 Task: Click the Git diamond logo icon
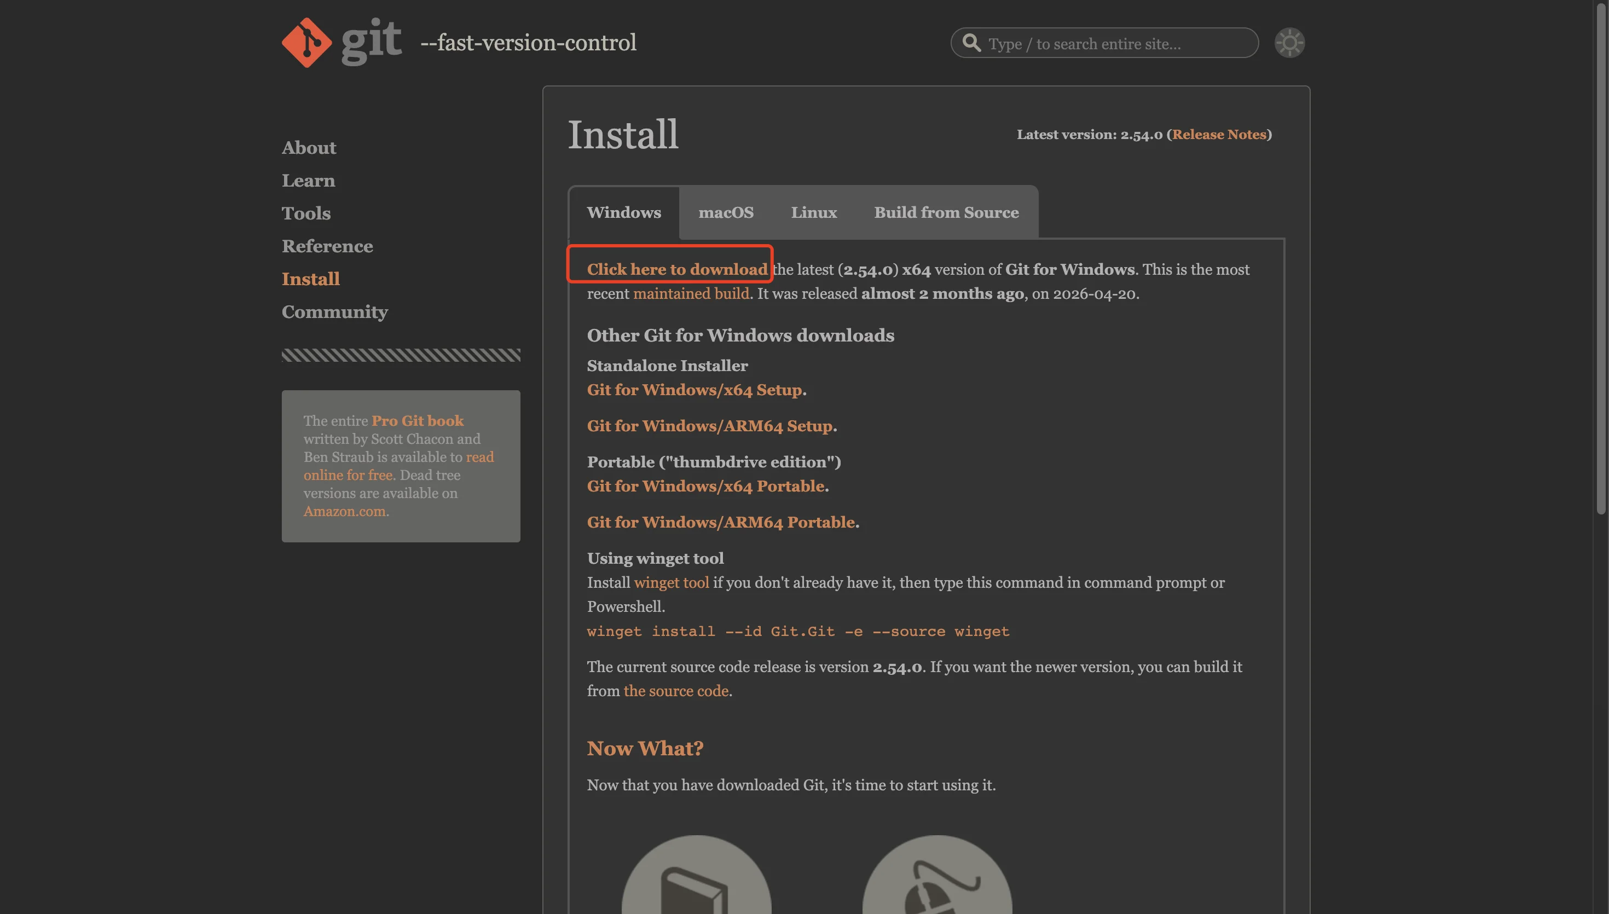point(306,43)
